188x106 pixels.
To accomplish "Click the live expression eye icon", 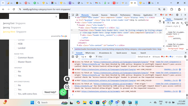I will pos(90,57).
